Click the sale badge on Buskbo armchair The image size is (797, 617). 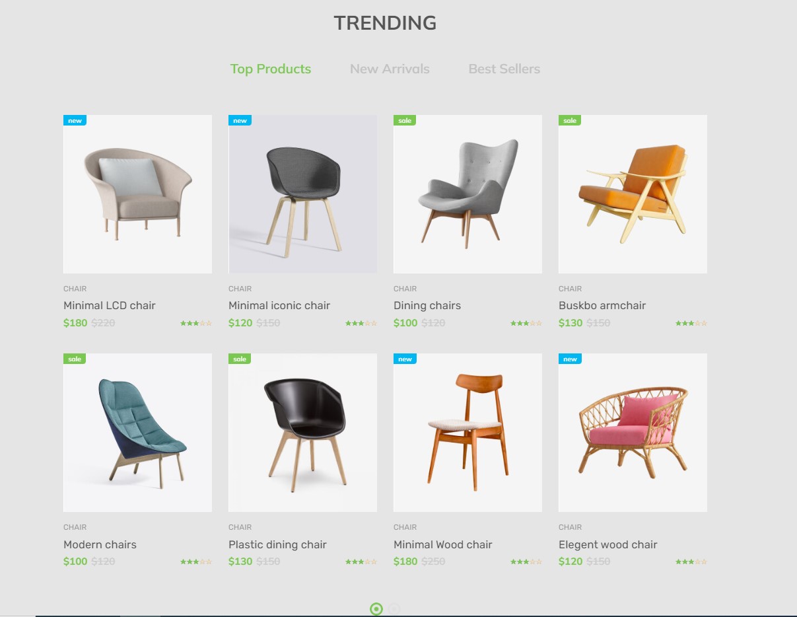pos(570,120)
